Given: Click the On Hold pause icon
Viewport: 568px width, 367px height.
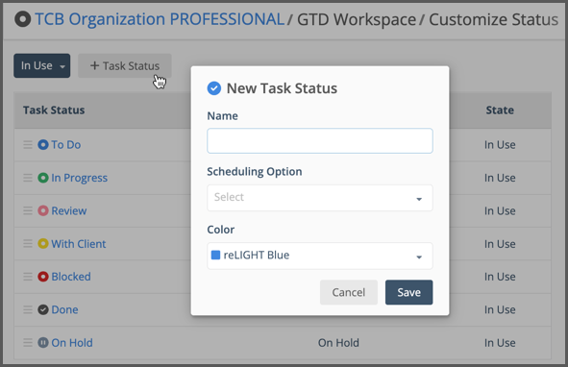Looking at the screenshot, I should [43, 343].
